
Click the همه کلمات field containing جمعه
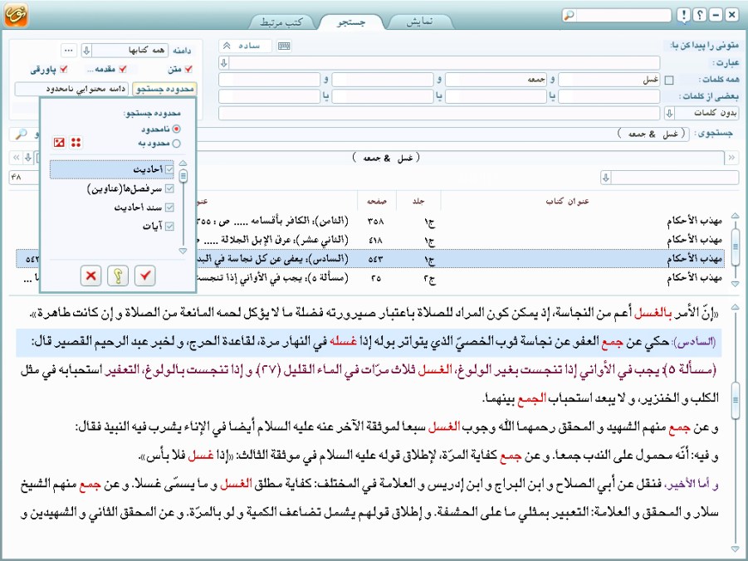496,80
